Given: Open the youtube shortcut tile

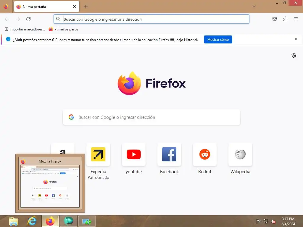Looking at the screenshot, I should pos(134,154).
